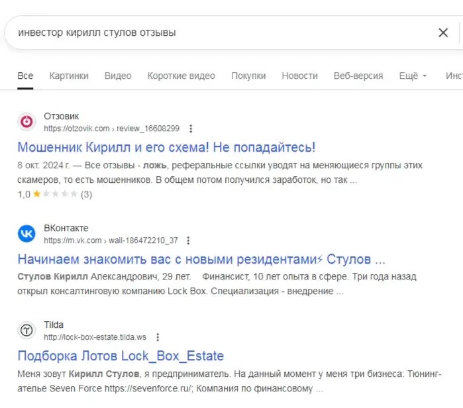Click the review count (3)
This screenshot has width=463, height=408.
(86, 194)
